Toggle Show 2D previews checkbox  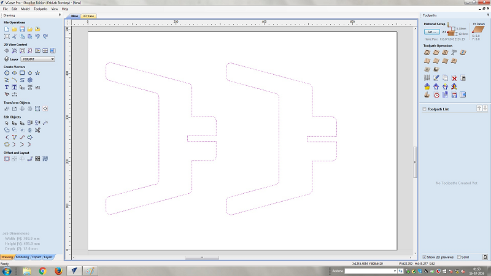[424, 257]
